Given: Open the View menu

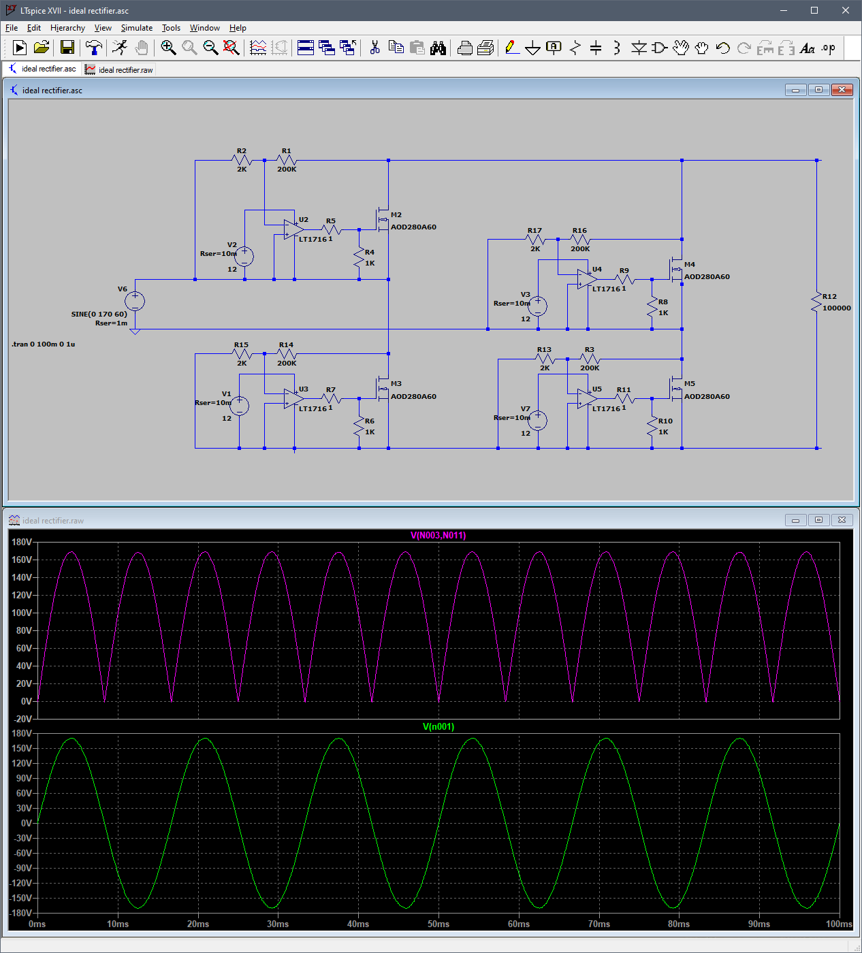Looking at the screenshot, I should (103, 28).
